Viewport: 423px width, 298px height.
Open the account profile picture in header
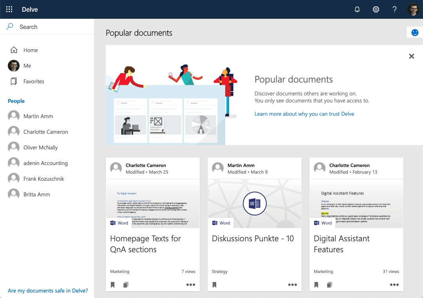413,9
